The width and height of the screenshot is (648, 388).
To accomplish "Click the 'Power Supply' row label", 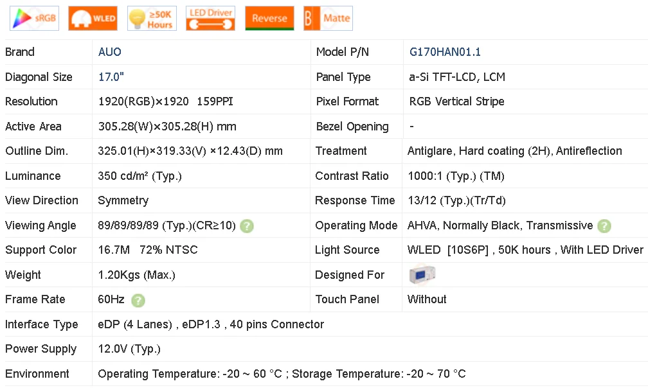I will pyautogui.click(x=41, y=349).
